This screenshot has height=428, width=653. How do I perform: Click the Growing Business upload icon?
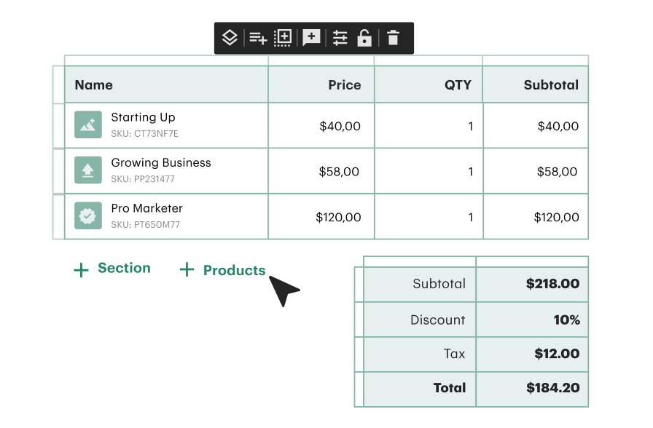[x=87, y=170]
